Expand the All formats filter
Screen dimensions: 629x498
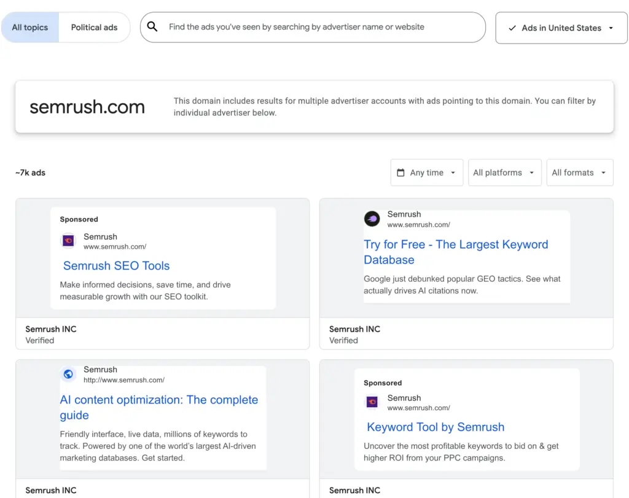coord(580,173)
